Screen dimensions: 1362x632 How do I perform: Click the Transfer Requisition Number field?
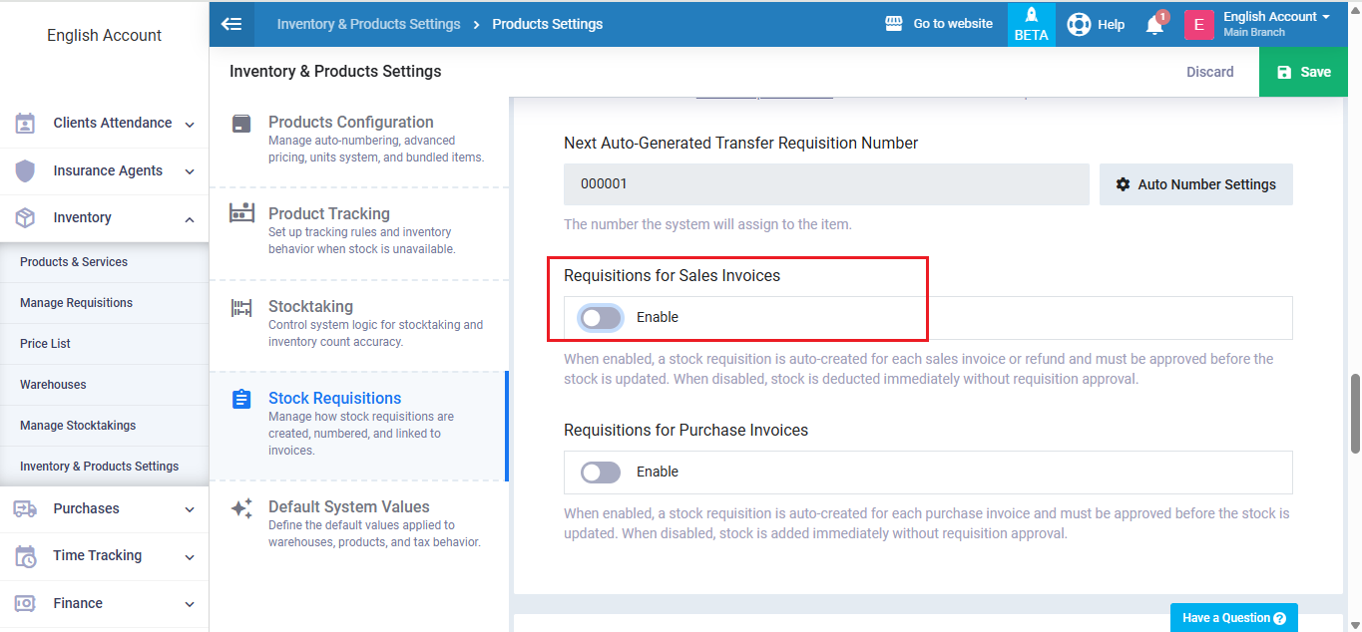(825, 184)
